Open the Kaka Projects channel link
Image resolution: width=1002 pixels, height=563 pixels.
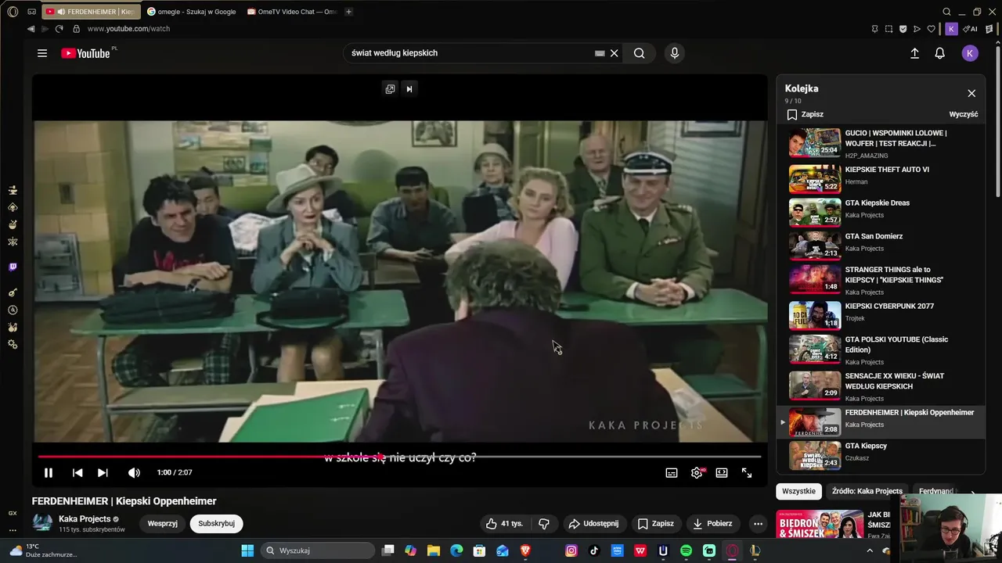[85, 519]
